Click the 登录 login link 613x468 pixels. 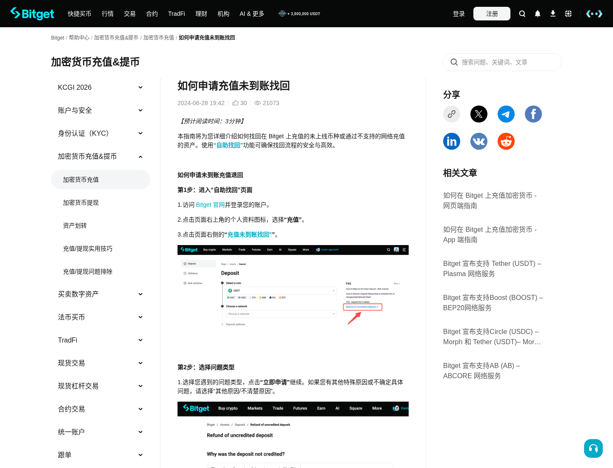tap(459, 14)
